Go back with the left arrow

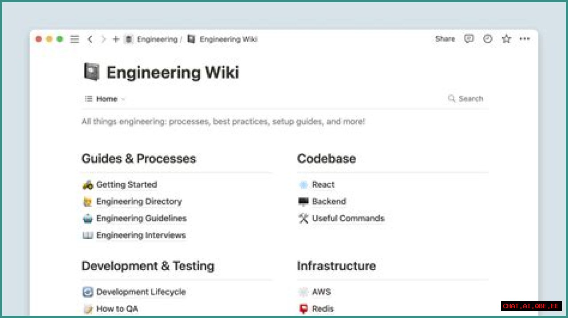click(x=90, y=39)
